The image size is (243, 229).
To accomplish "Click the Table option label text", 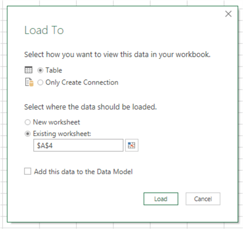I will click(54, 70).
